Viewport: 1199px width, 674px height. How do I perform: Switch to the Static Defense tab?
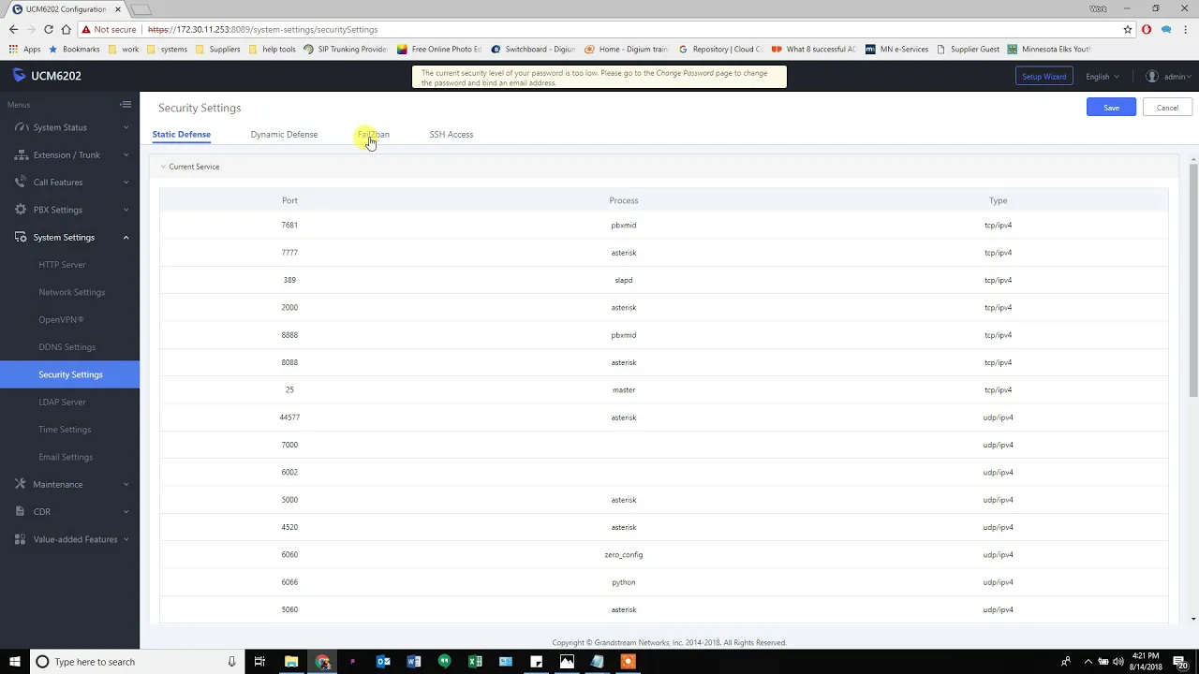(182, 134)
